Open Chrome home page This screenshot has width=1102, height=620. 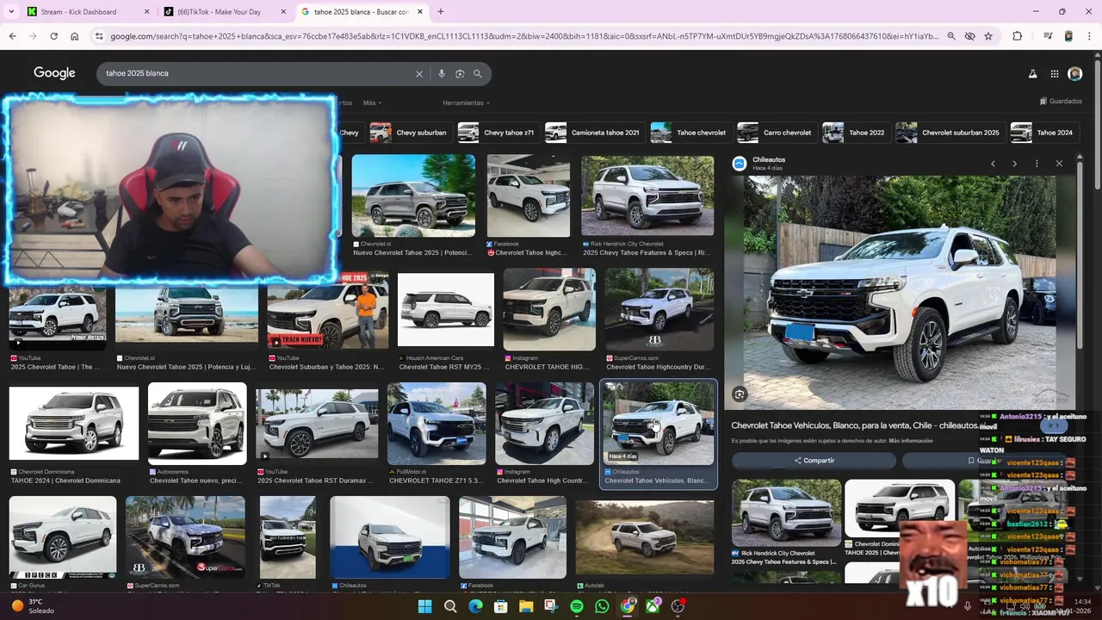(x=74, y=36)
